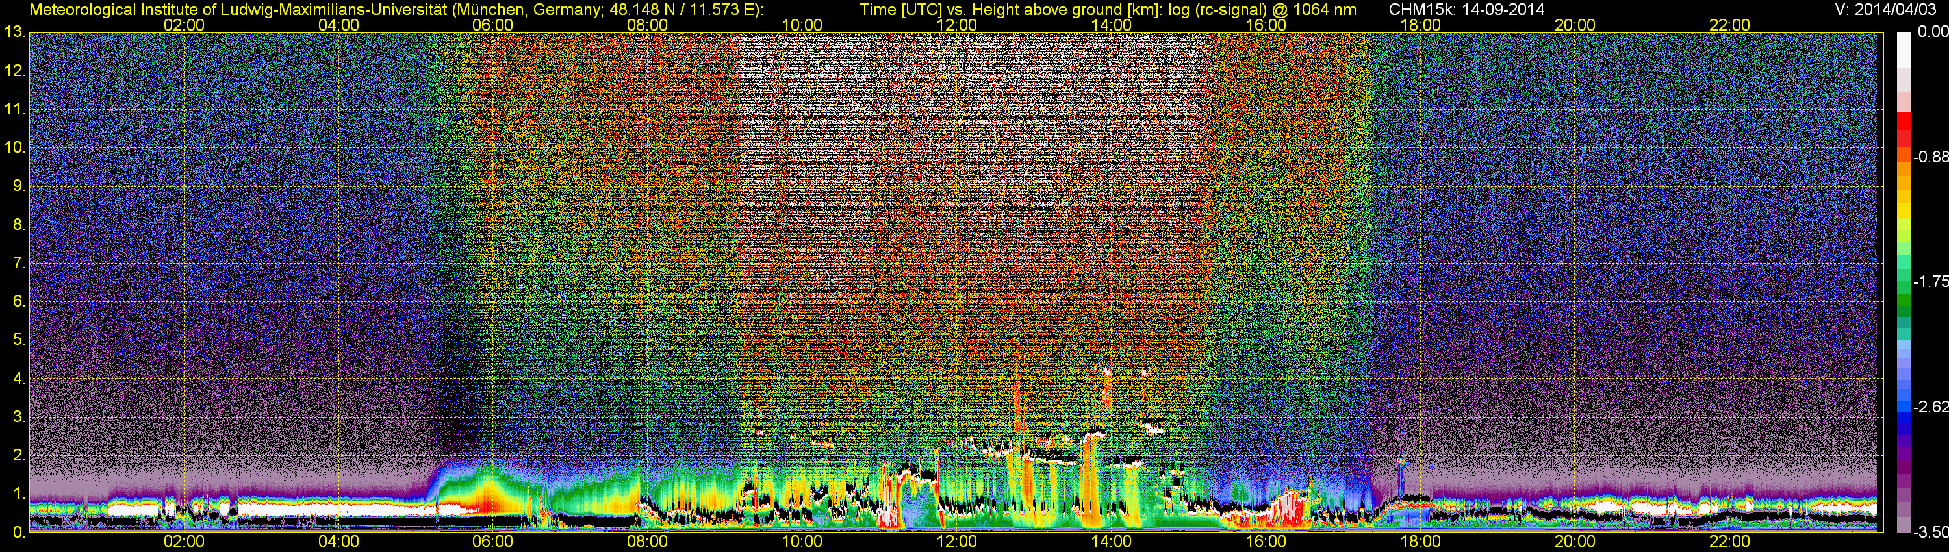
Task: Click the -1.75 value on the colorbar scale
Action: coord(1931,282)
